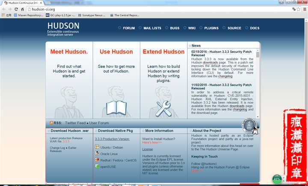This screenshot has width=308, height=186.
Task: Open the PLUGINS navigation item
Action: pyautogui.click(x=211, y=28)
